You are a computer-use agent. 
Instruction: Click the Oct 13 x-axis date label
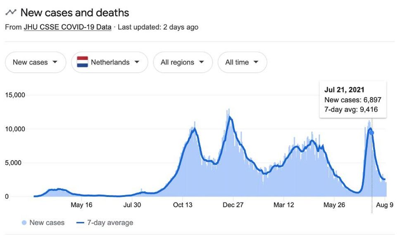(183, 205)
